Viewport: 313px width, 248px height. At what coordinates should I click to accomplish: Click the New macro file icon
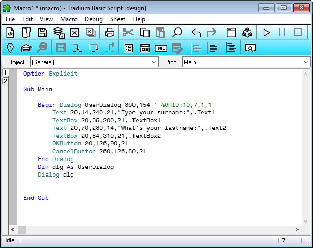[10, 33]
